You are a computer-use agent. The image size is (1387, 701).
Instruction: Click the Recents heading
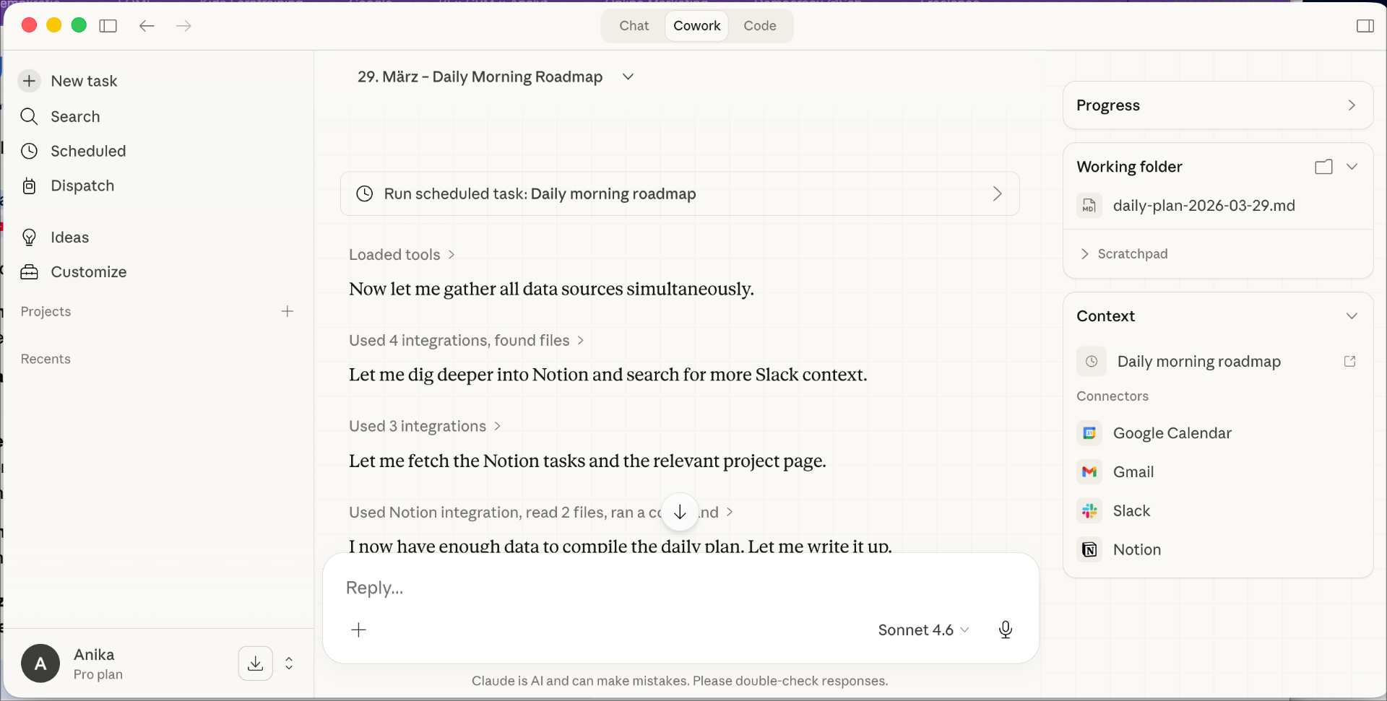(46, 359)
